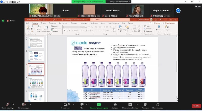Open the Чат chat panel
Screen dimensions: 202x111
click(82, 106)
